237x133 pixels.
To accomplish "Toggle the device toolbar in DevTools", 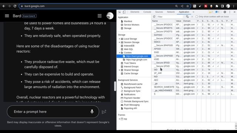I will tap(124, 12).
